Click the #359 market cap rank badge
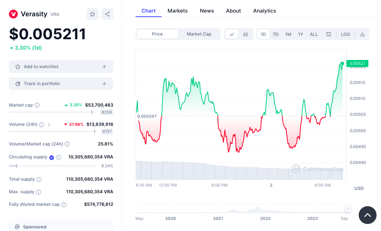 [107, 112]
